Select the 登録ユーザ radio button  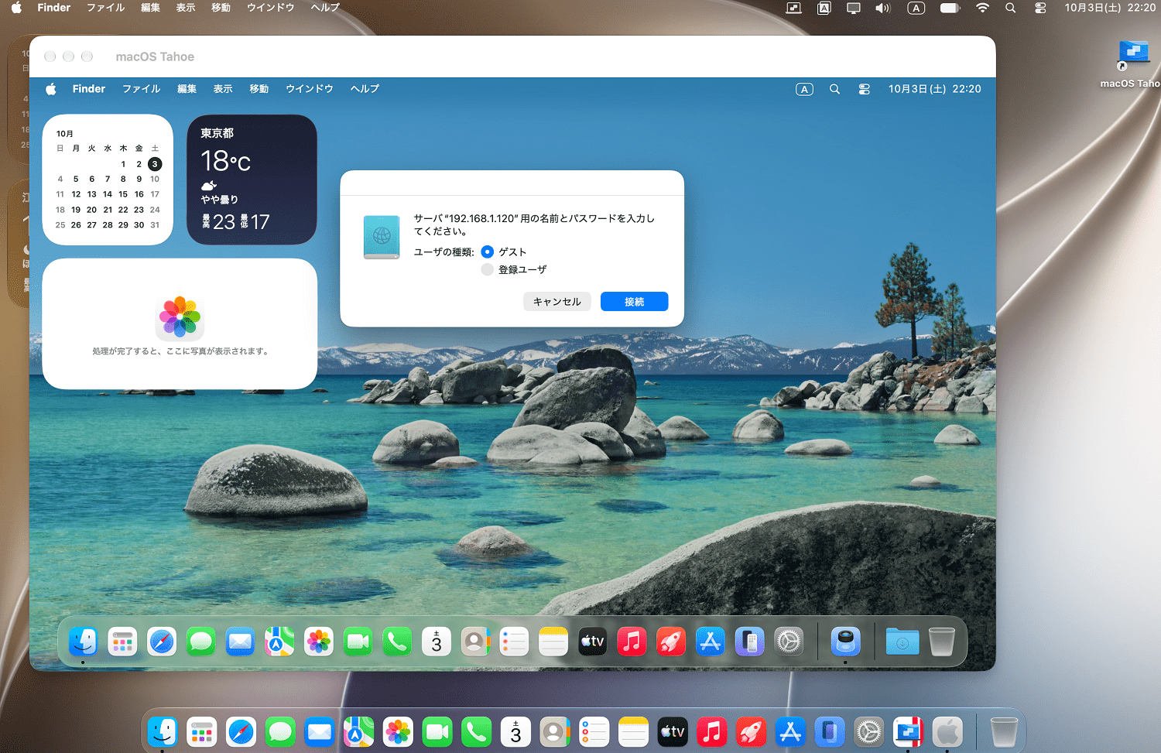[487, 269]
